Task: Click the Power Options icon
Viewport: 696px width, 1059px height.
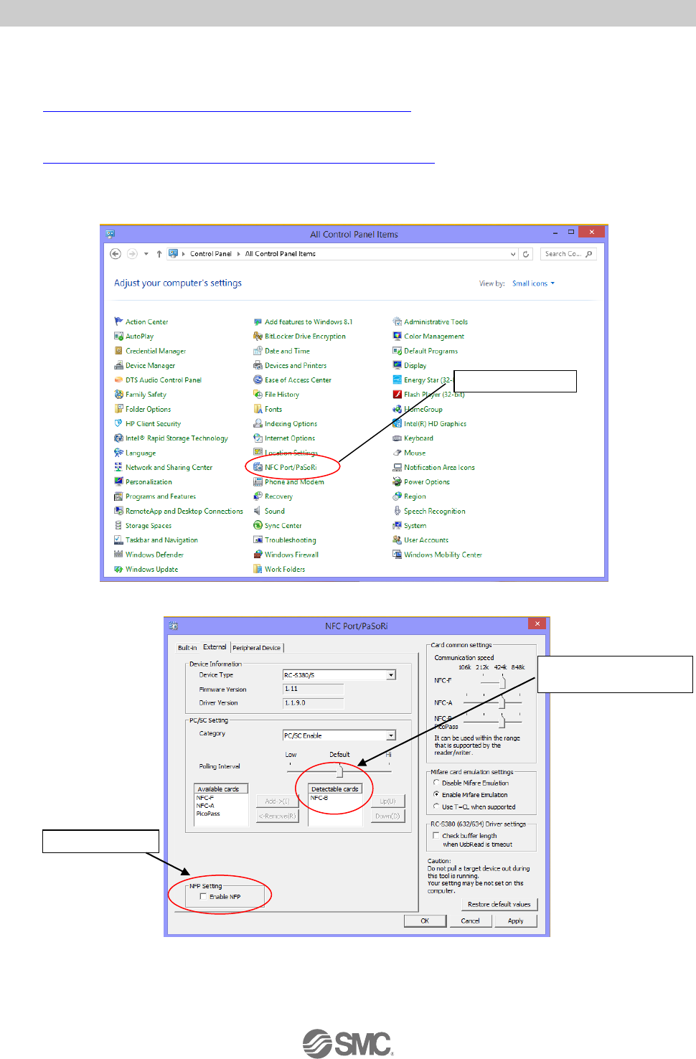Action: (397, 481)
